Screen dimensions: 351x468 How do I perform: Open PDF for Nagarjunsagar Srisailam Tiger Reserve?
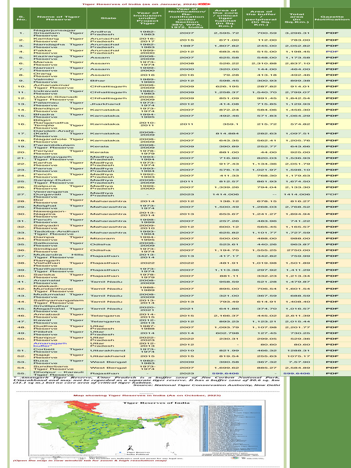[332, 33]
